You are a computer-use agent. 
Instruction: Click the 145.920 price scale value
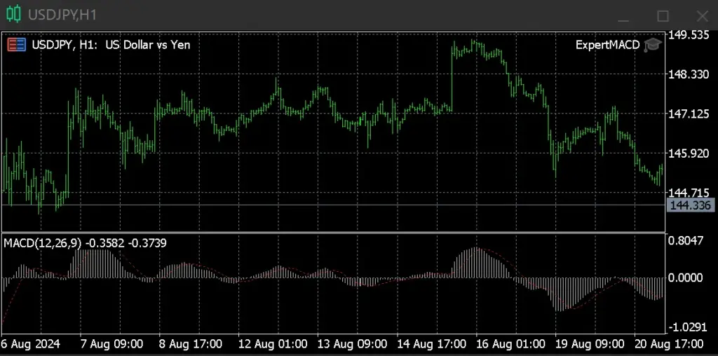pyautogui.click(x=690, y=153)
